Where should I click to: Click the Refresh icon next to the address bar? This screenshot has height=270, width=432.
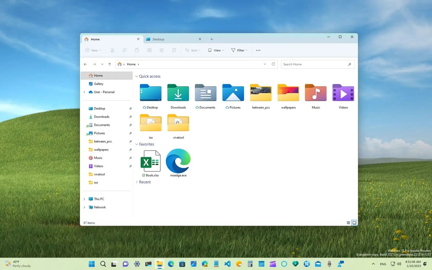273,64
